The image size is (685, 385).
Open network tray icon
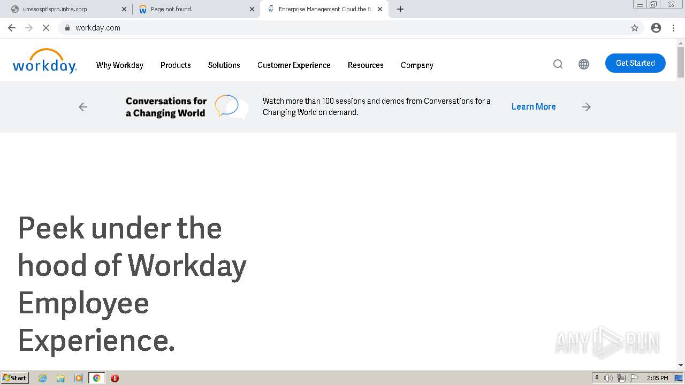point(621,378)
